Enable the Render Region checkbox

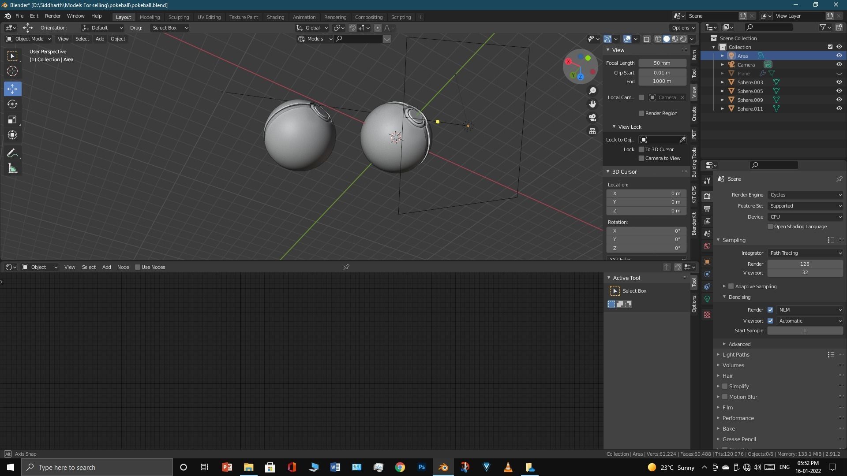(x=641, y=113)
